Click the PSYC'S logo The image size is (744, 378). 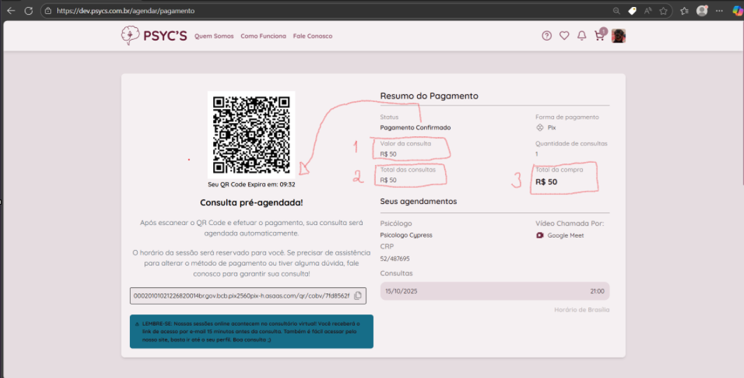pos(154,36)
